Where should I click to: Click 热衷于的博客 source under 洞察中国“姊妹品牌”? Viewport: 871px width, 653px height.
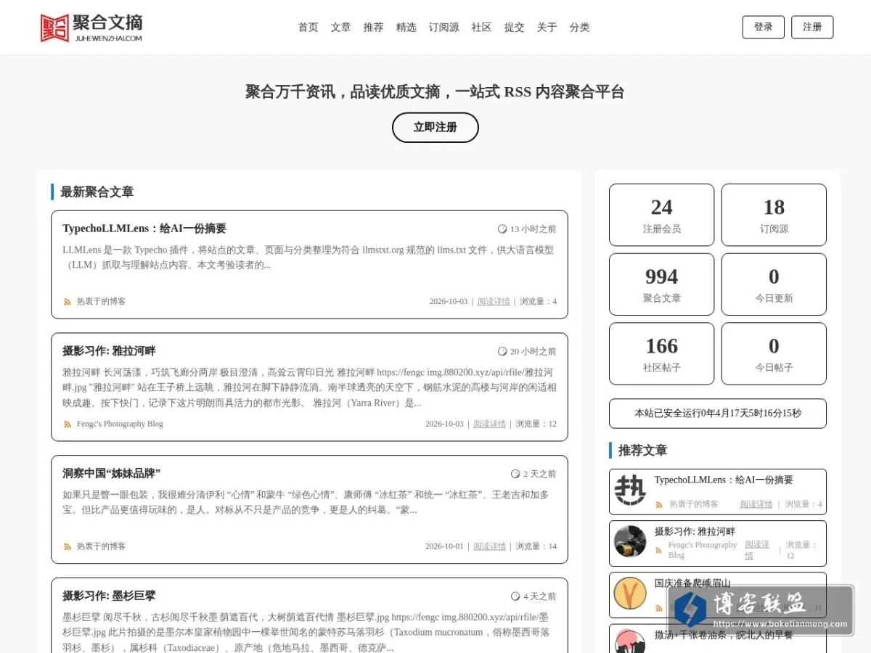point(101,546)
